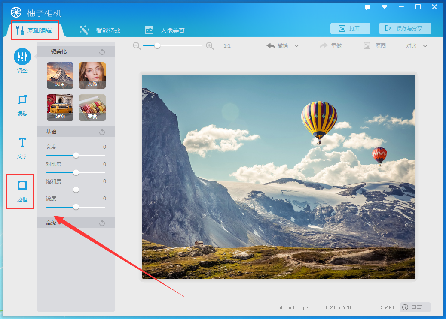Apply the 人像 portrait preset
The width and height of the screenshot is (446, 319).
pyautogui.click(x=92, y=75)
